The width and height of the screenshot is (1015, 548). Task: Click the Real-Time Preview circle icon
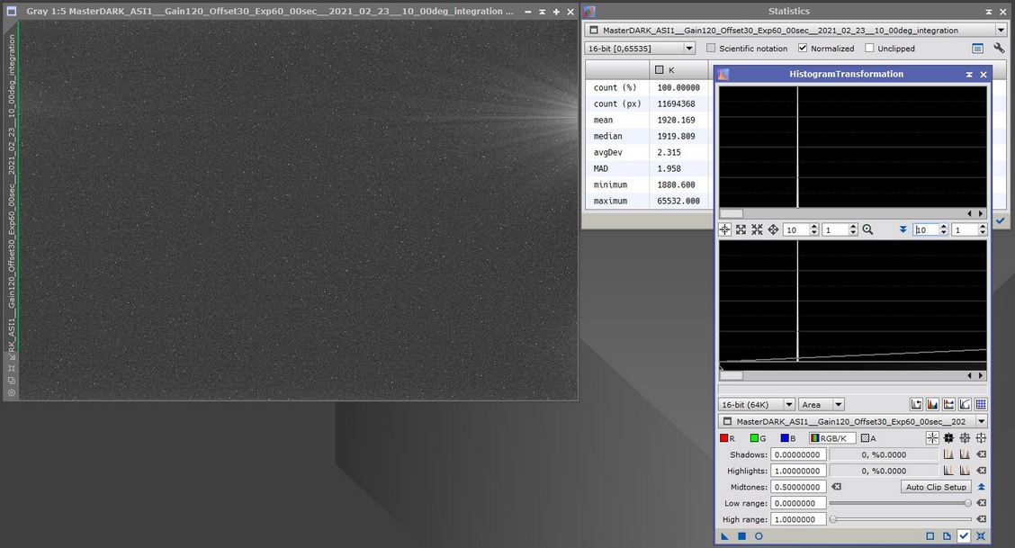(759, 536)
